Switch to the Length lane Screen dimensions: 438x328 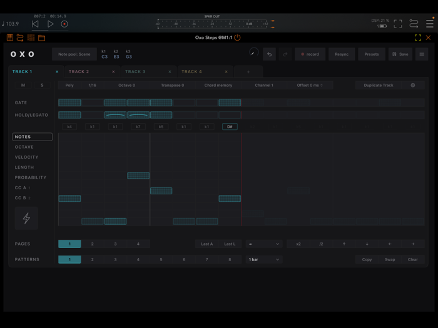click(x=24, y=167)
